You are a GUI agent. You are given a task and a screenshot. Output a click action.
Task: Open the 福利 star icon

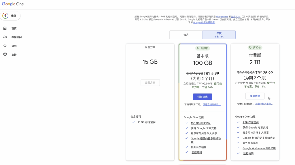pos(5,46)
